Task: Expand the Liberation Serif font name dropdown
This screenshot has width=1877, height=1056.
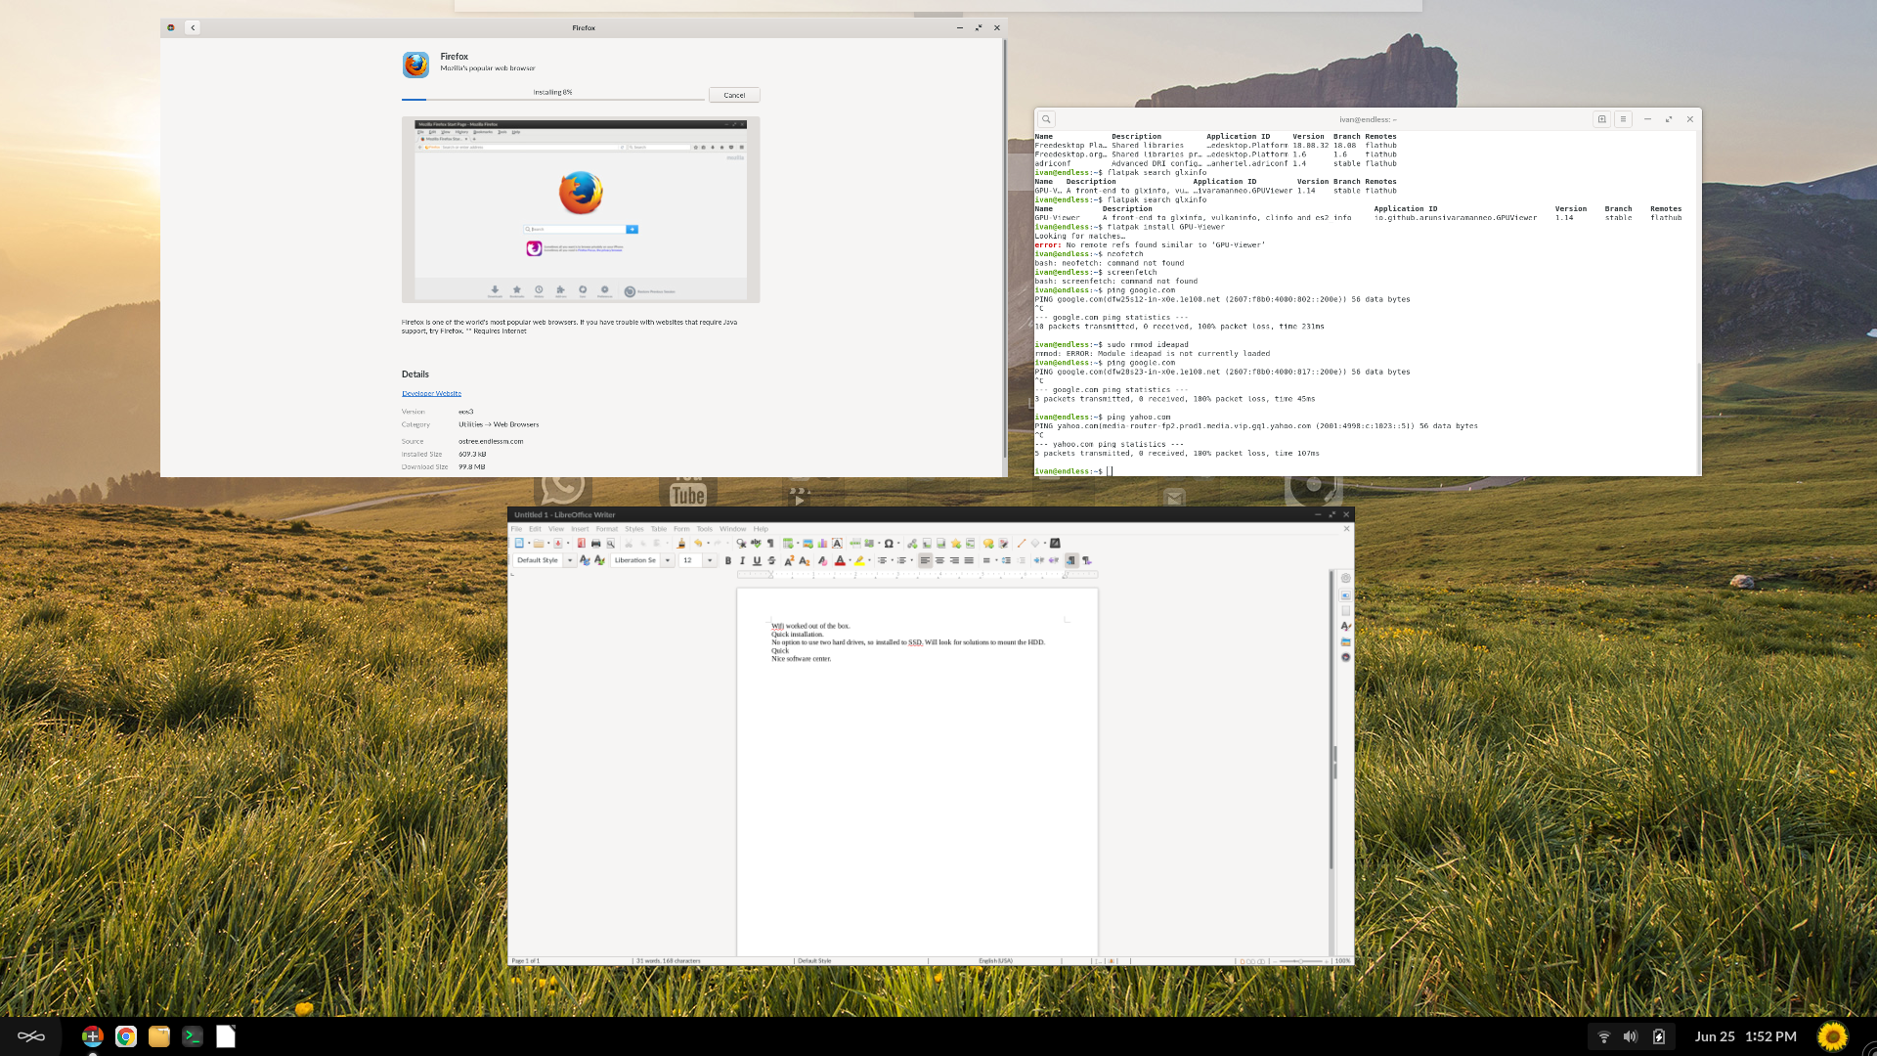Action: click(x=668, y=560)
